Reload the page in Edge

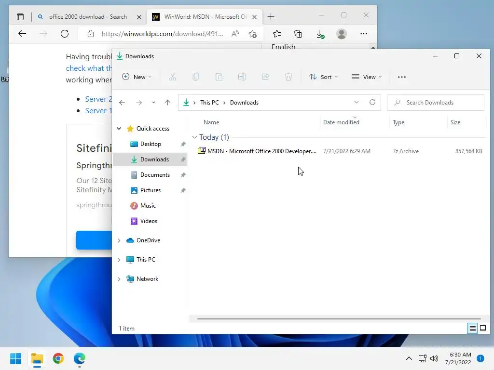(65, 34)
